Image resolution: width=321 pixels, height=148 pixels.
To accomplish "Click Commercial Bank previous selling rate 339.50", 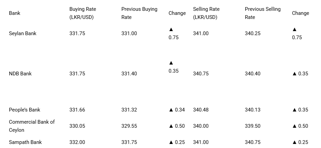I will 253,126.
